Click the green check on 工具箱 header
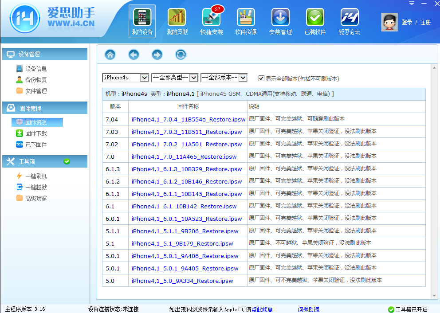The image size is (440, 313). pos(67,161)
